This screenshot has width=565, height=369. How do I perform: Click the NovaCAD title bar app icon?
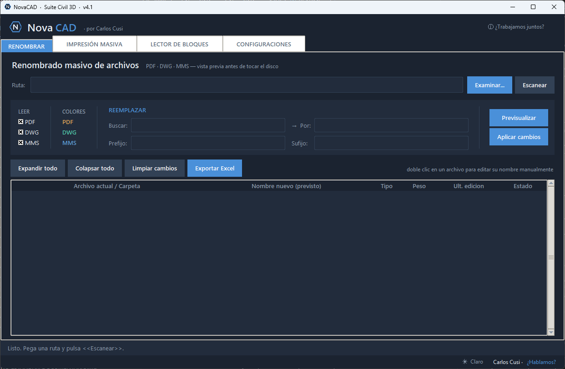pyautogui.click(x=7, y=7)
